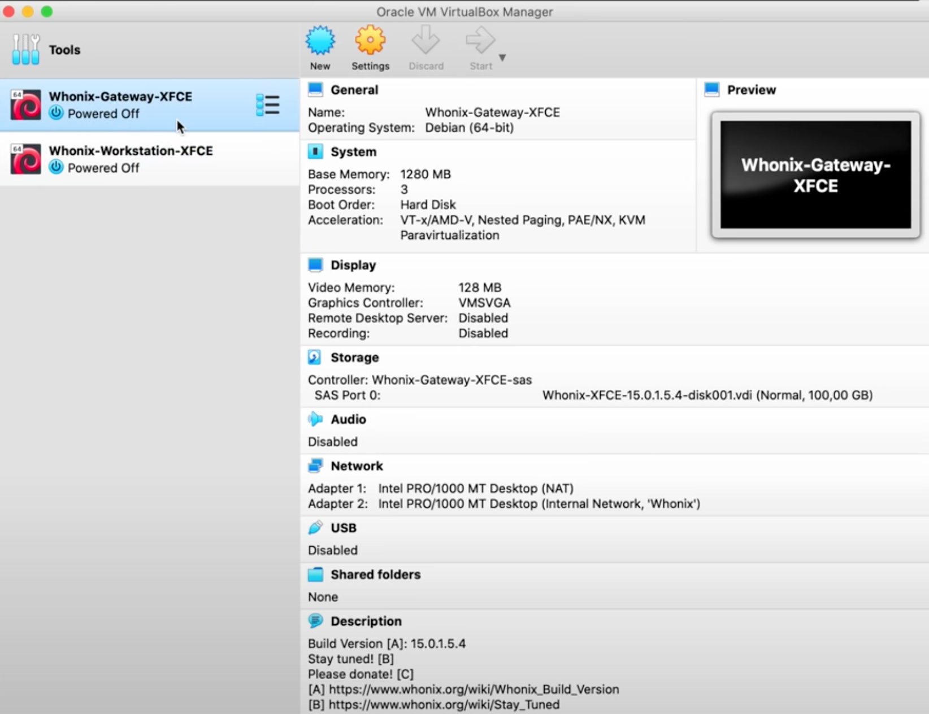Viewport: 929px width, 714px height.
Task: Click the Whonix-XFCE-15.0.1.5.4-disk001.vdi storage entry
Action: point(707,395)
